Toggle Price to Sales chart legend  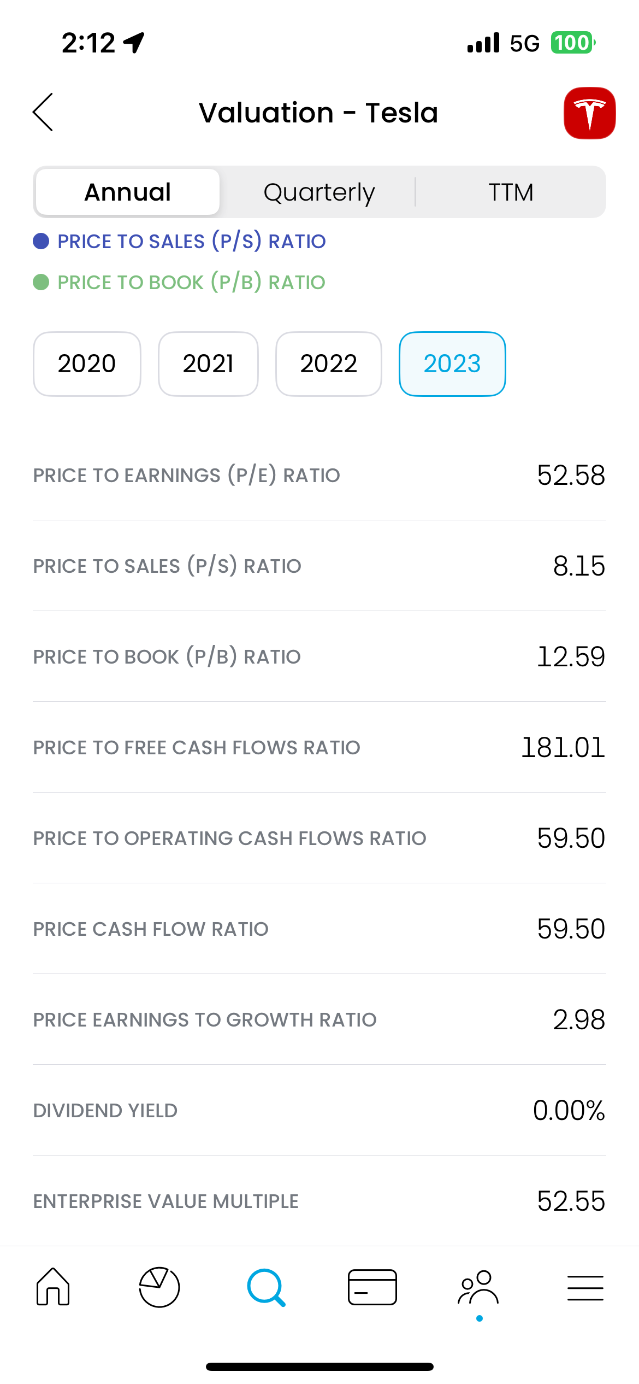[x=191, y=241]
